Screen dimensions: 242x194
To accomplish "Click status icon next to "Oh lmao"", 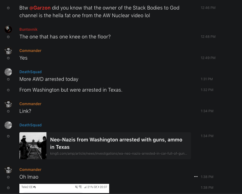I will 8,177.
